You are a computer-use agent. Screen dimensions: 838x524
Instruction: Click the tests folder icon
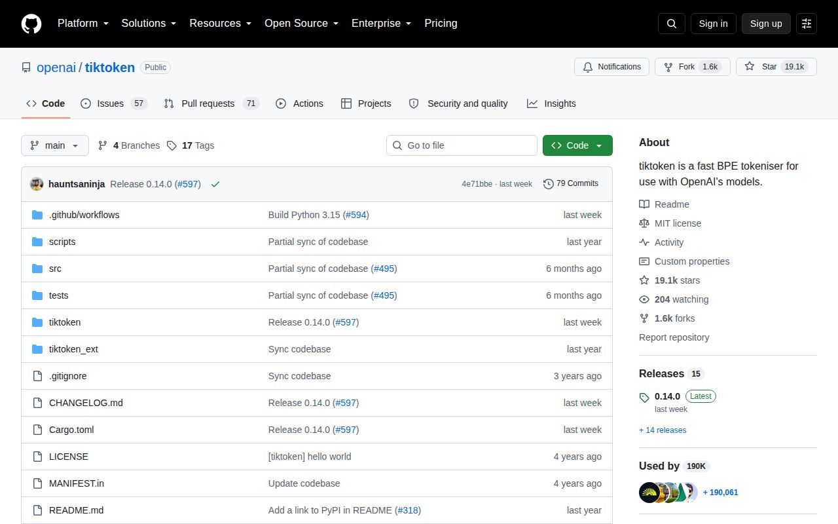point(37,295)
